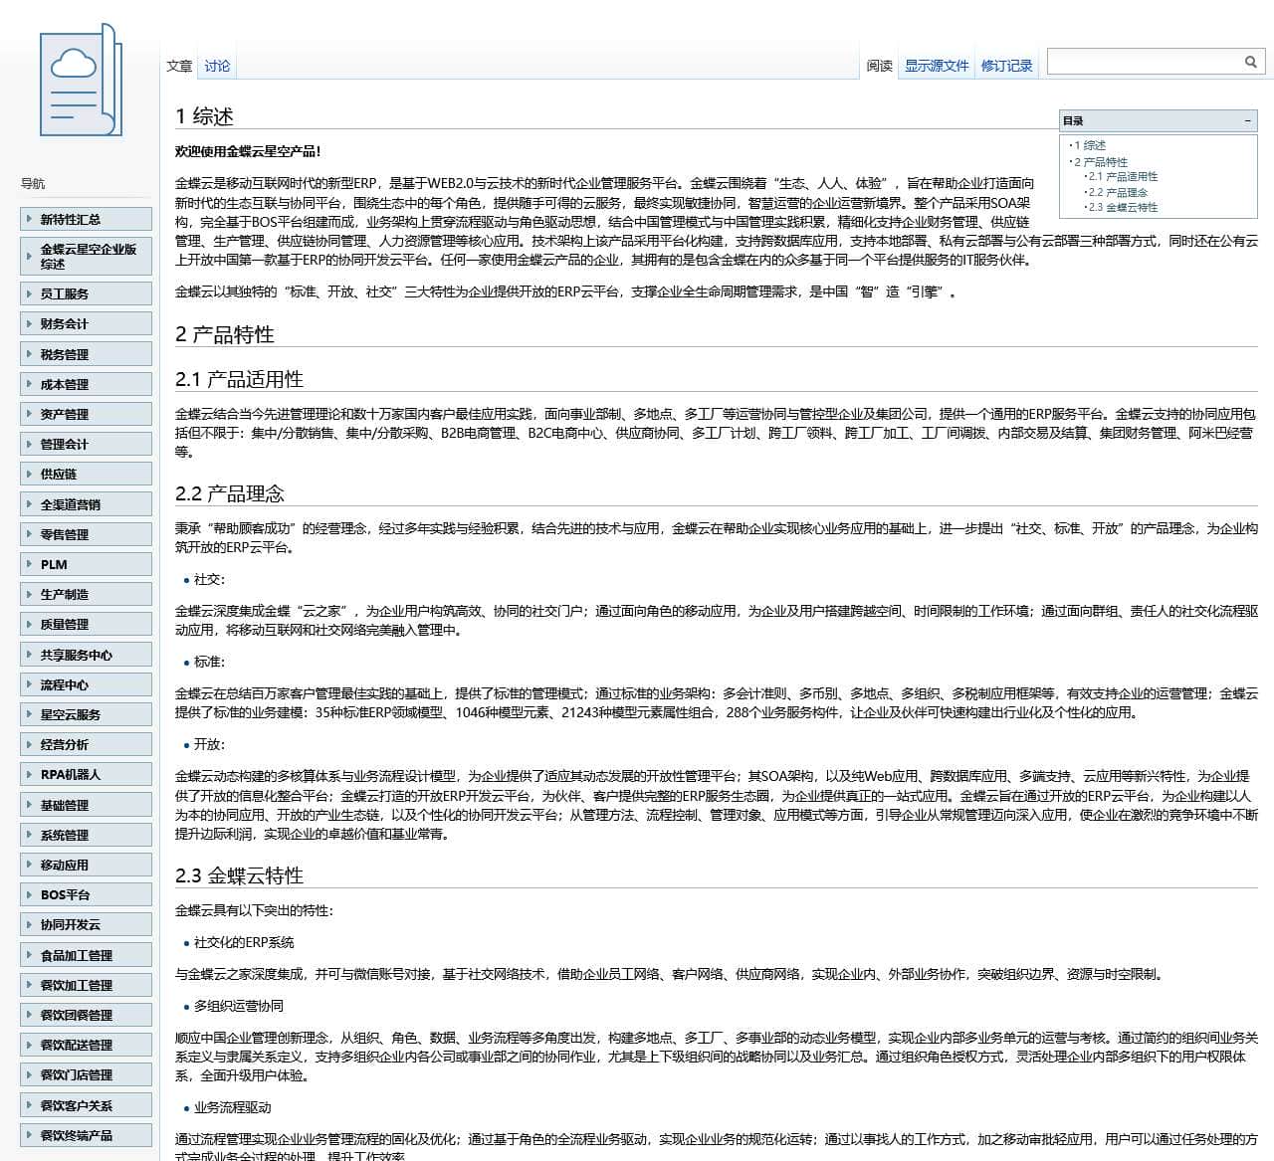
Task: Expand the 税务管理 navigation item
Action: click(86, 354)
